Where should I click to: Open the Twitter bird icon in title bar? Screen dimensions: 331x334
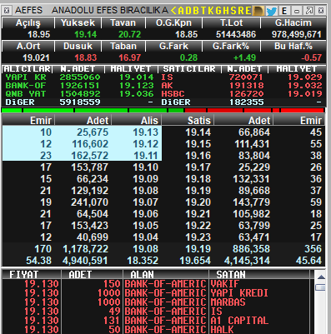click(272, 11)
